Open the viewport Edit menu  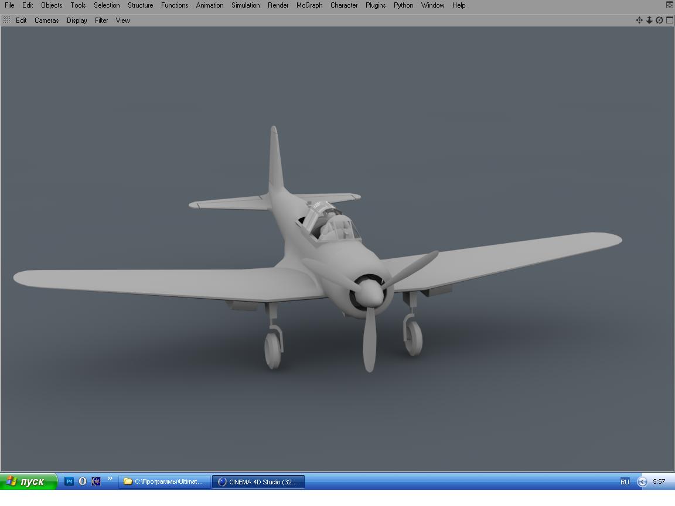pos(21,20)
